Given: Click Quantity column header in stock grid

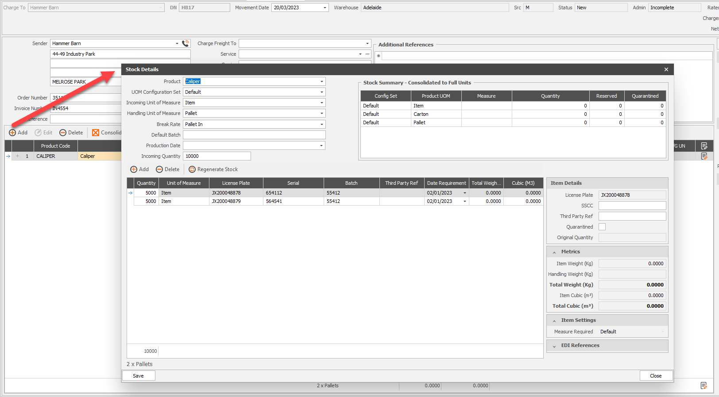Looking at the screenshot, I should pos(146,183).
